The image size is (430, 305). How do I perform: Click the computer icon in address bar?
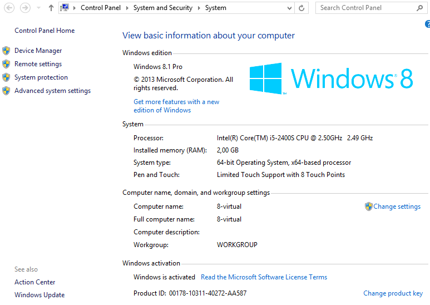click(x=65, y=8)
